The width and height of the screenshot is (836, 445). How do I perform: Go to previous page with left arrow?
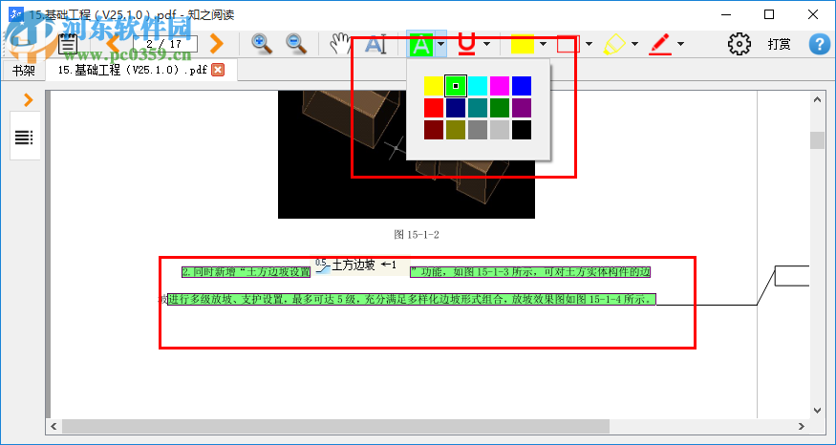114,44
